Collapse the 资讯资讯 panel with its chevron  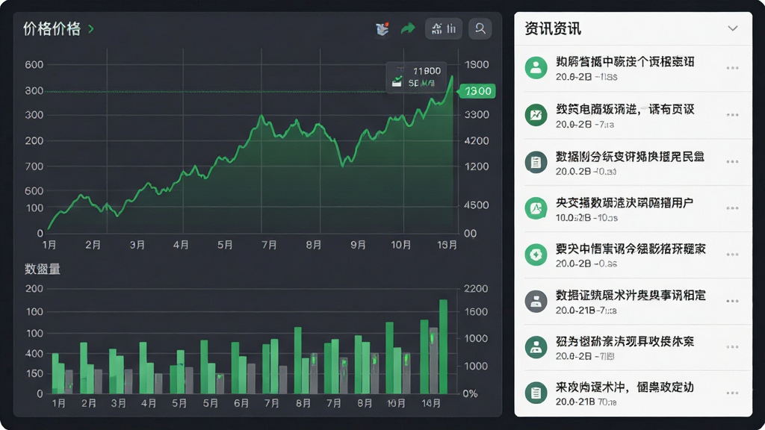point(733,28)
